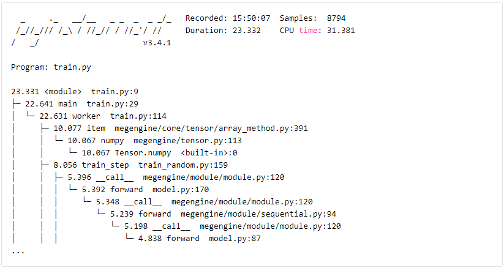Select the item array_method.py:391 entry
504x268 pixels.
[x=181, y=128]
